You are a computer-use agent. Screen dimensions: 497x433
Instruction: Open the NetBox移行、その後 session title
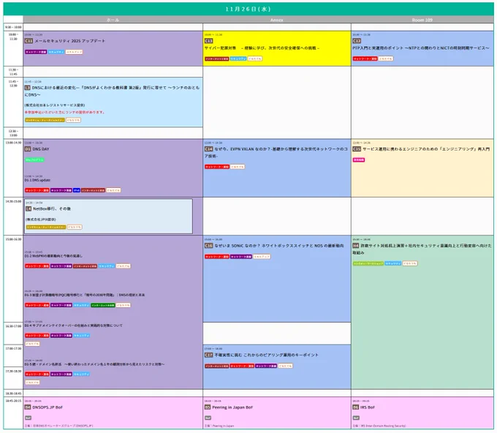52,208
